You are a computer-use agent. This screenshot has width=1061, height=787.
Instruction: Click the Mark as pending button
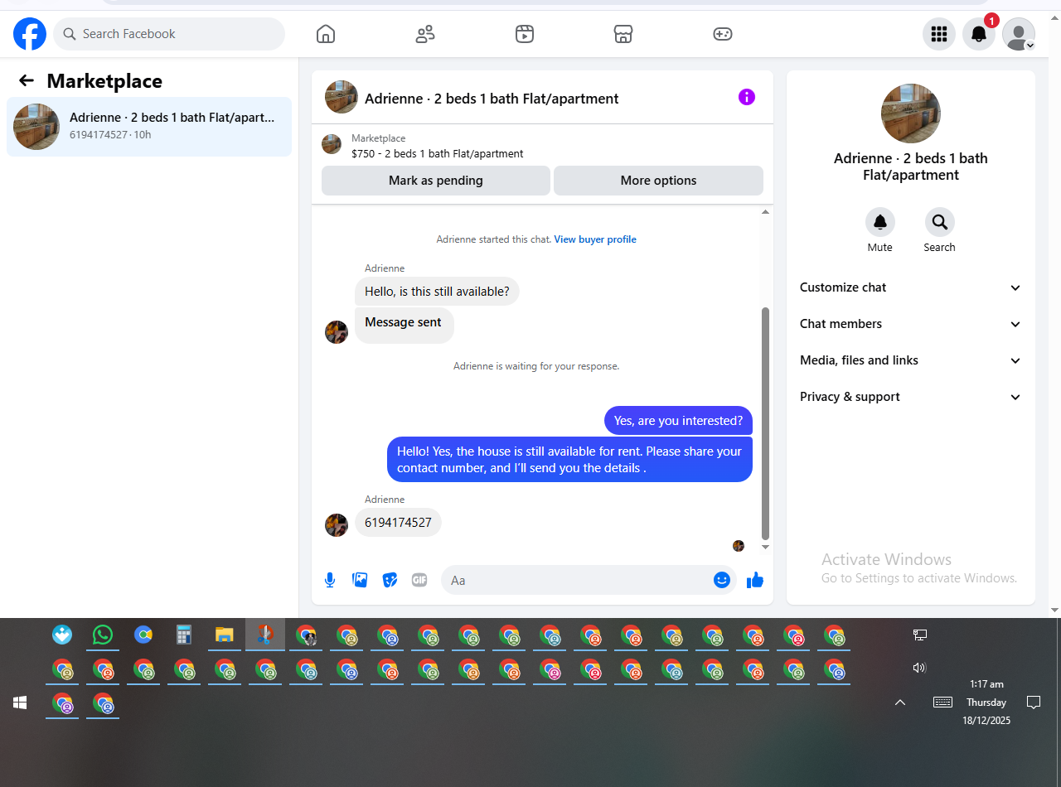click(x=436, y=181)
